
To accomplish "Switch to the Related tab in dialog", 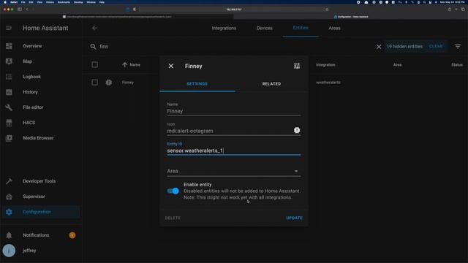I will point(271,84).
